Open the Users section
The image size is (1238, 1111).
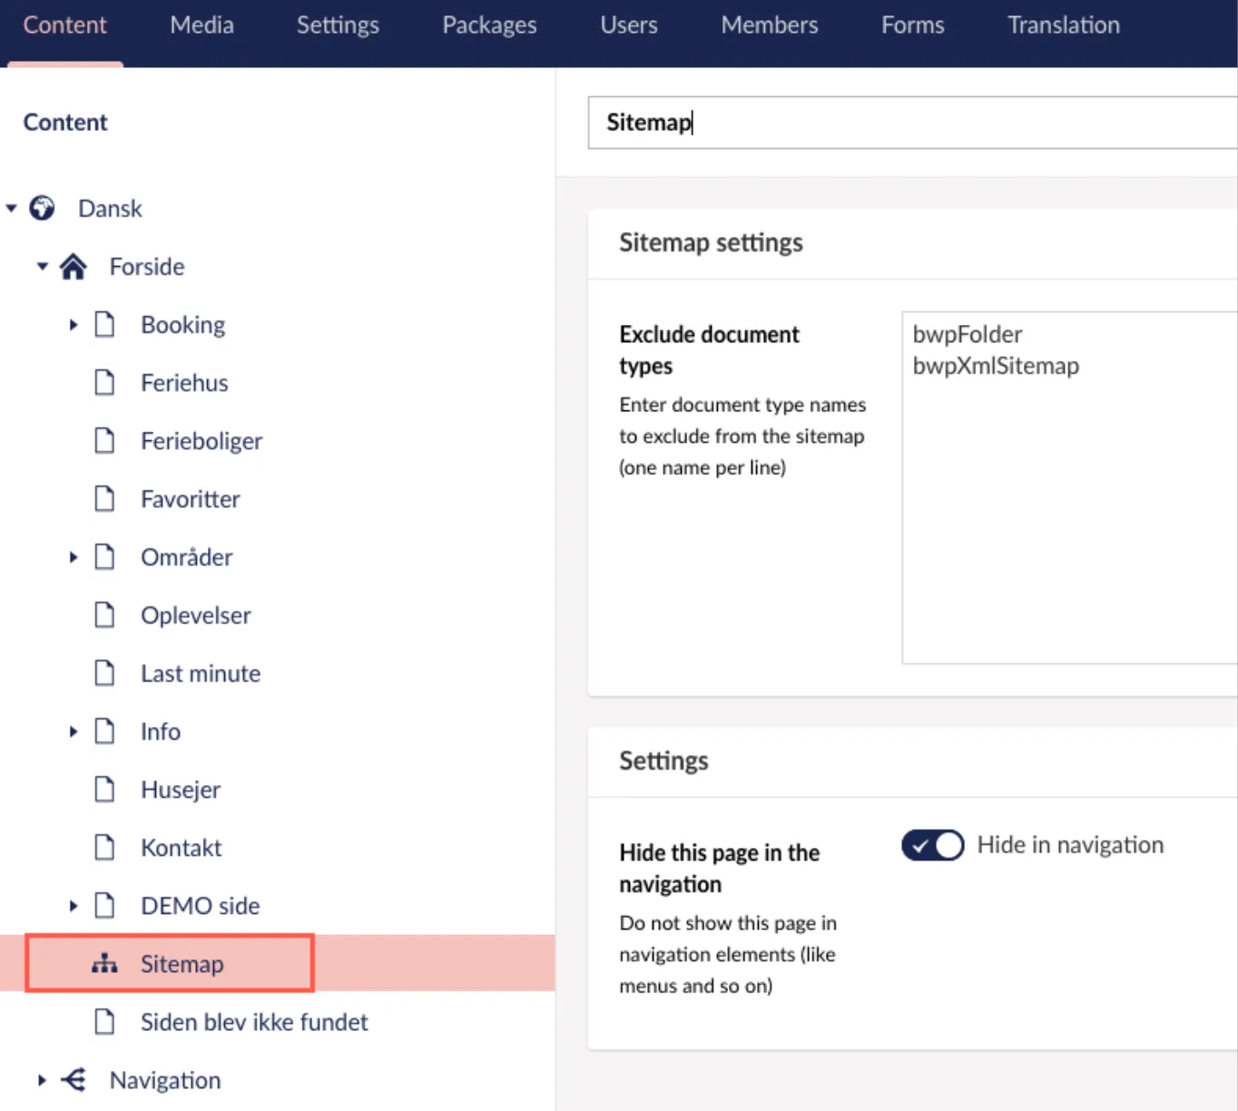pos(628,25)
